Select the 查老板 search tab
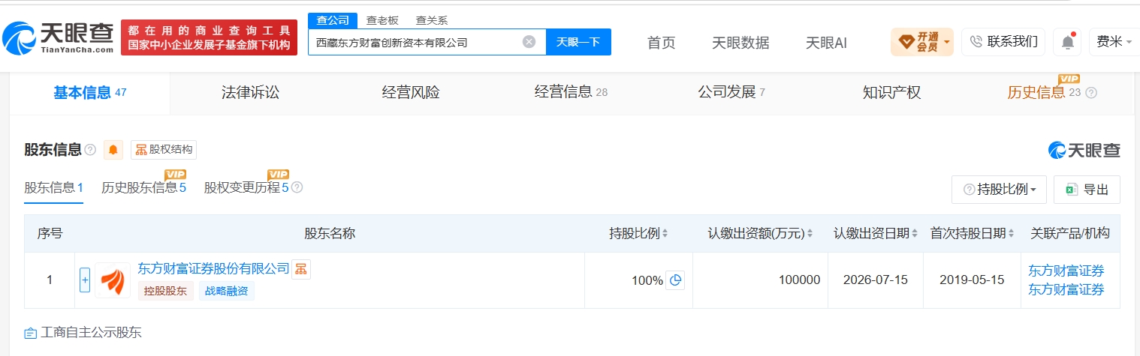Image resolution: width=1140 pixels, height=356 pixels. click(x=382, y=20)
